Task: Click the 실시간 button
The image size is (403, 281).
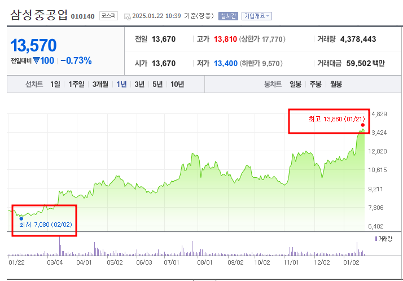Action: [x=228, y=16]
